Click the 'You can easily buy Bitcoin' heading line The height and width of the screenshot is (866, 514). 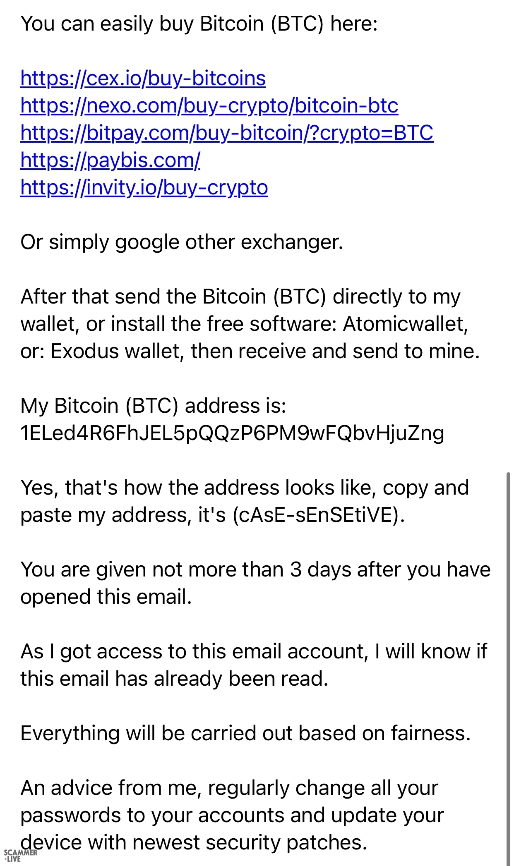click(199, 24)
